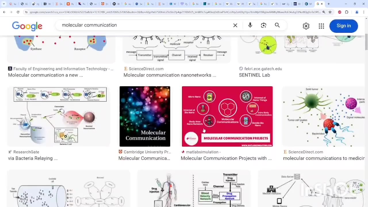Screen dimensions: 368x207
Task: Open 'Molecular communication a new ...' result
Action: pos(45,75)
